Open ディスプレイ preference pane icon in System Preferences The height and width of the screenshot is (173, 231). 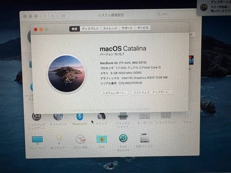tap(37, 140)
